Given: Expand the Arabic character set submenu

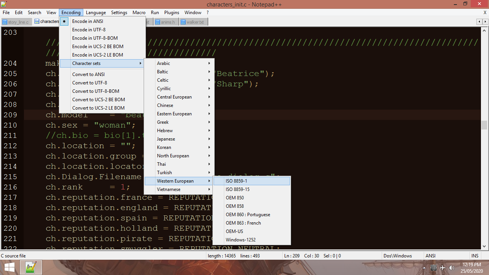Looking at the screenshot, I should click(x=179, y=63).
